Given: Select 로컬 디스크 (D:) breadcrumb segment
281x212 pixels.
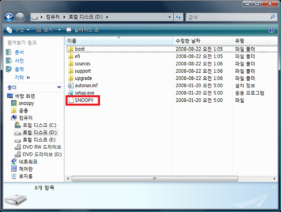Looking at the screenshot, I should pyautogui.click(x=85, y=17).
